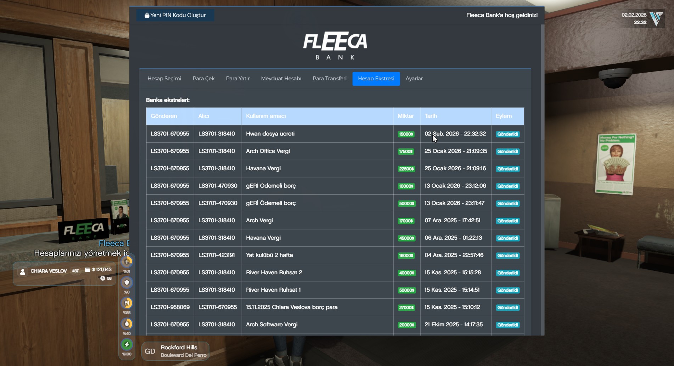The width and height of the screenshot is (674, 366).
Task: Click the CHIARA VESLOV player name
Action: coord(49,271)
